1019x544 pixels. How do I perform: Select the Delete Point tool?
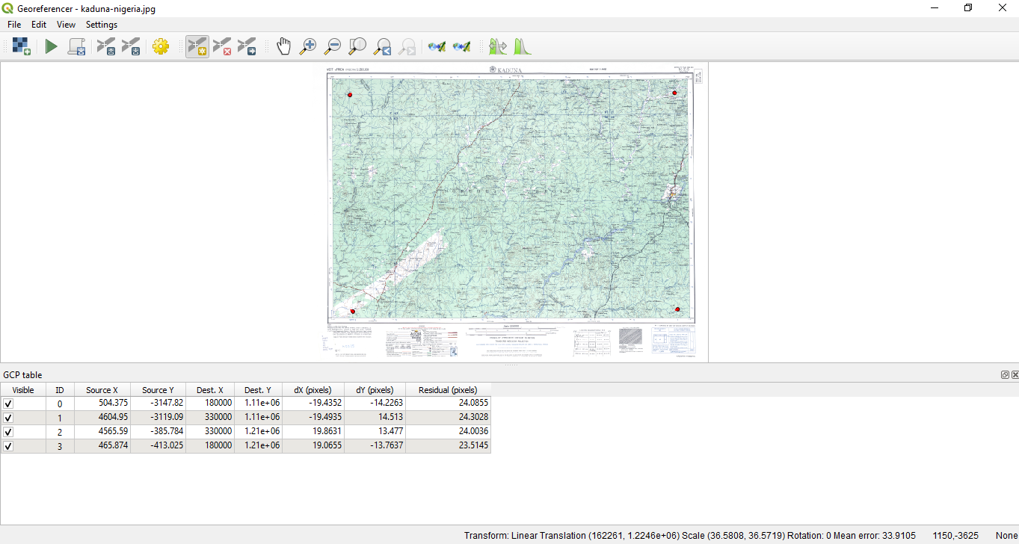[222, 46]
